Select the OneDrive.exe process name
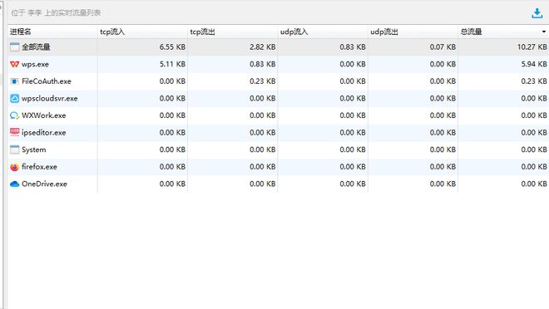 click(44, 184)
